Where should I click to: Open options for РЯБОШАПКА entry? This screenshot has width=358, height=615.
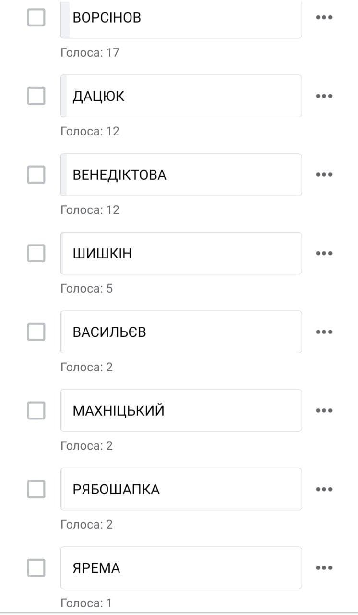[x=324, y=489]
